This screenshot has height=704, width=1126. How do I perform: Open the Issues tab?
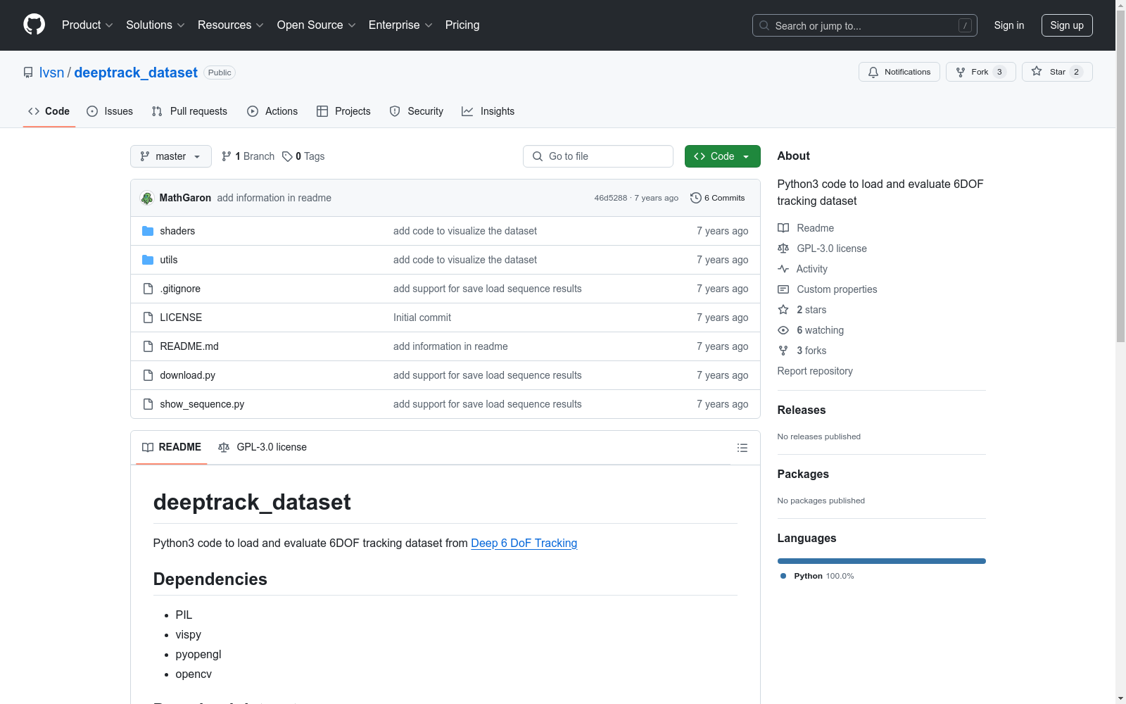coord(110,111)
